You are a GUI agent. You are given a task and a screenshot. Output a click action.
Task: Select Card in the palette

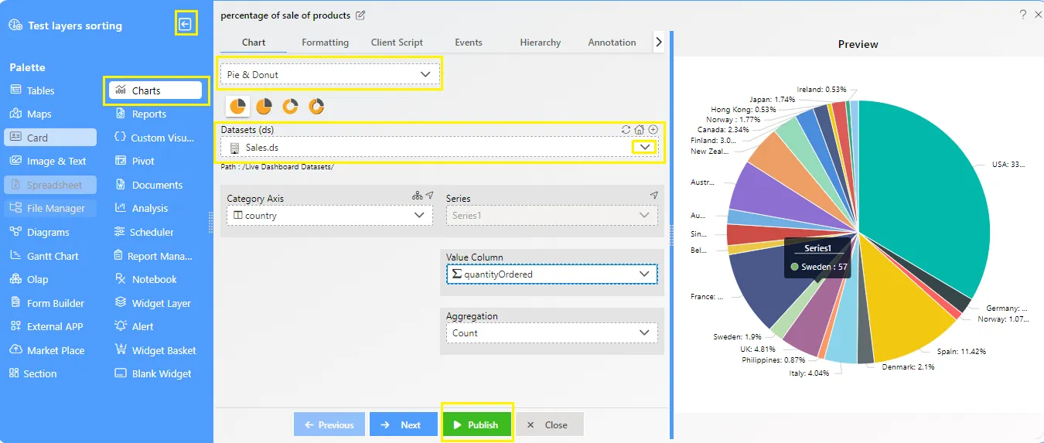point(50,138)
